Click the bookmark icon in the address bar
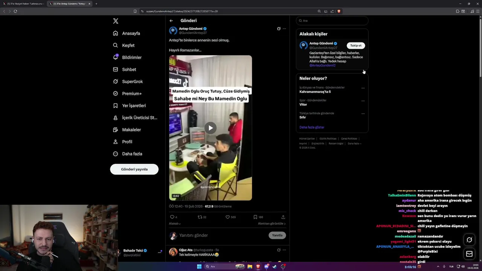 point(135,11)
